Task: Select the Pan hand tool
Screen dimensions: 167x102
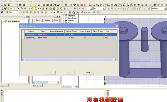Action: [121, 5]
